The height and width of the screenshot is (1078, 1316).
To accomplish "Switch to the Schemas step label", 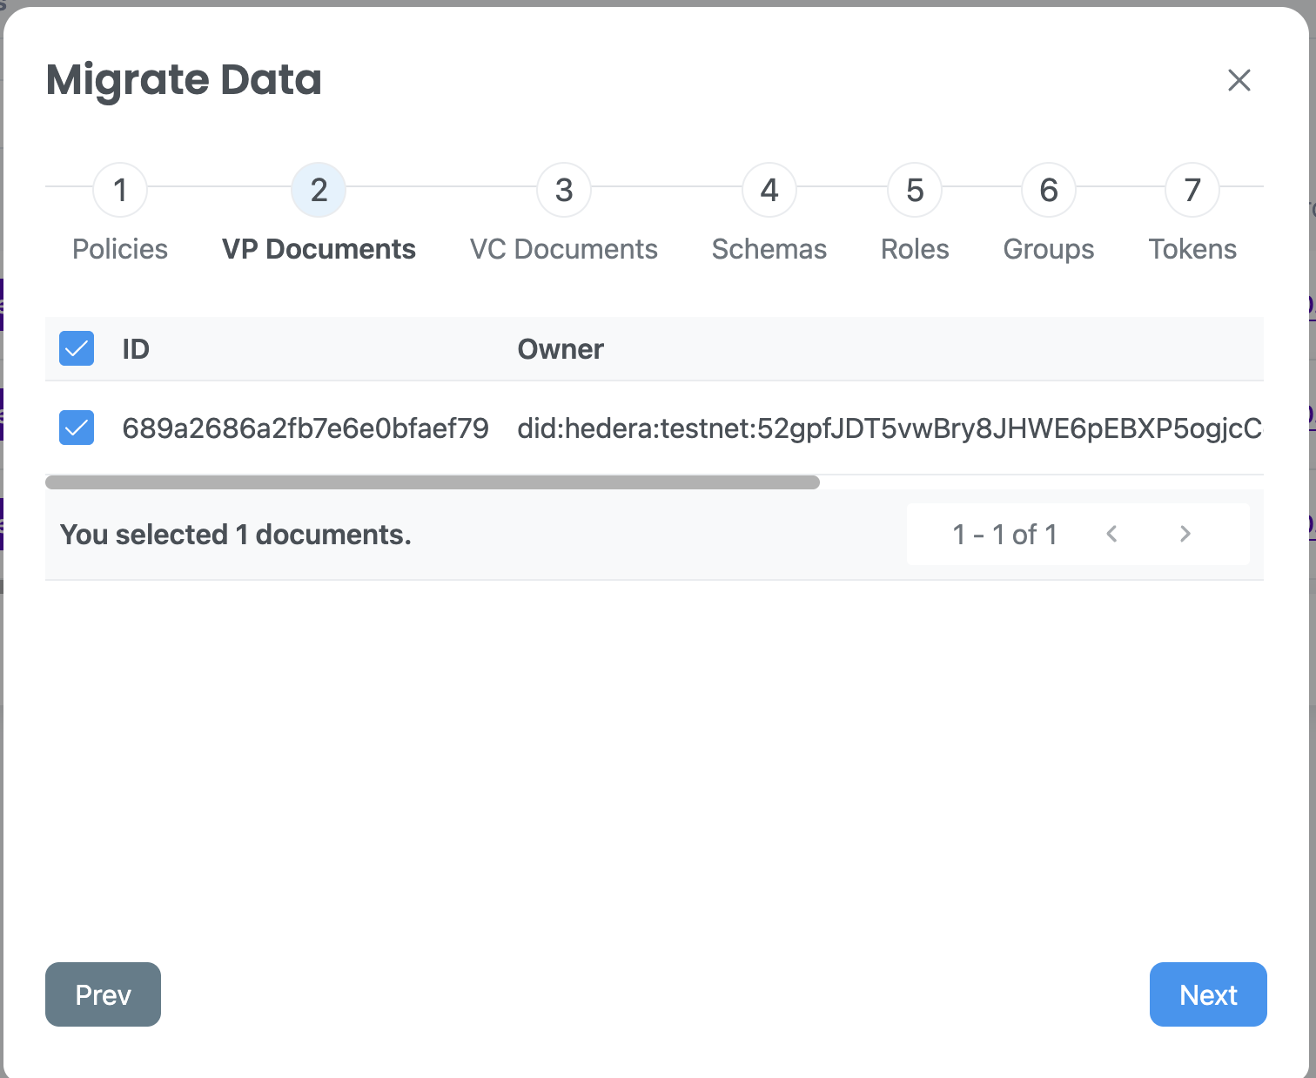I will coord(769,249).
